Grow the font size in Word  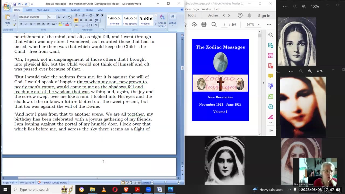(59, 17)
